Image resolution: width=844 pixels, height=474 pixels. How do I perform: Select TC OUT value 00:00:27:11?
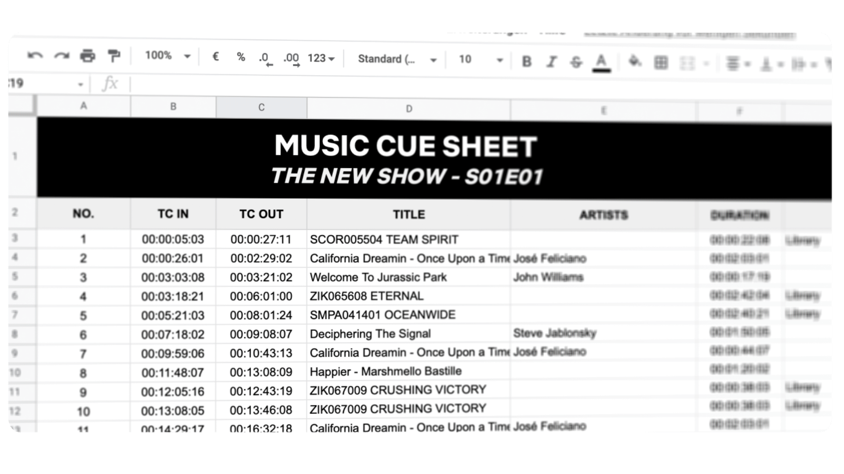(262, 239)
